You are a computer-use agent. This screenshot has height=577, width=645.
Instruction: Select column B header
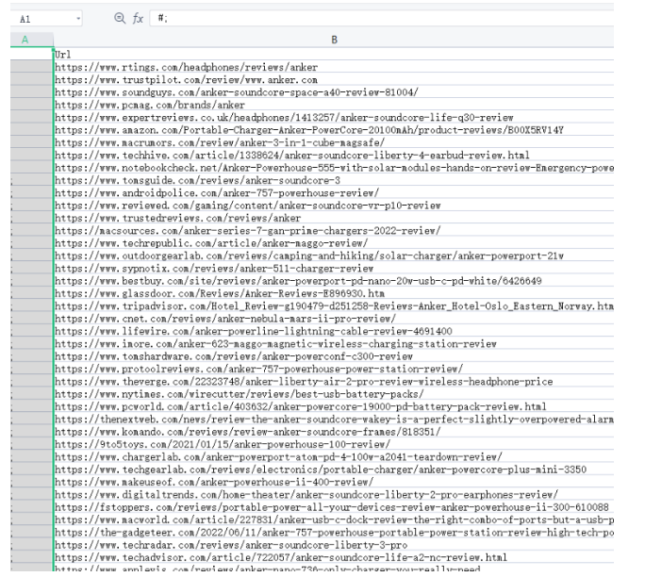coord(334,40)
